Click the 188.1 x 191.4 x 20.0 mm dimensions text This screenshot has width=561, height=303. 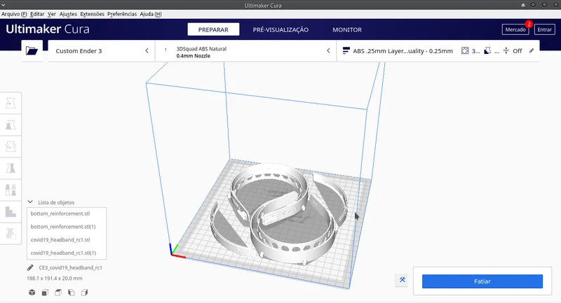(x=55, y=279)
